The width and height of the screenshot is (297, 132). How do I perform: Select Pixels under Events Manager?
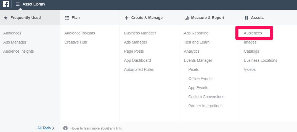[x=193, y=69]
